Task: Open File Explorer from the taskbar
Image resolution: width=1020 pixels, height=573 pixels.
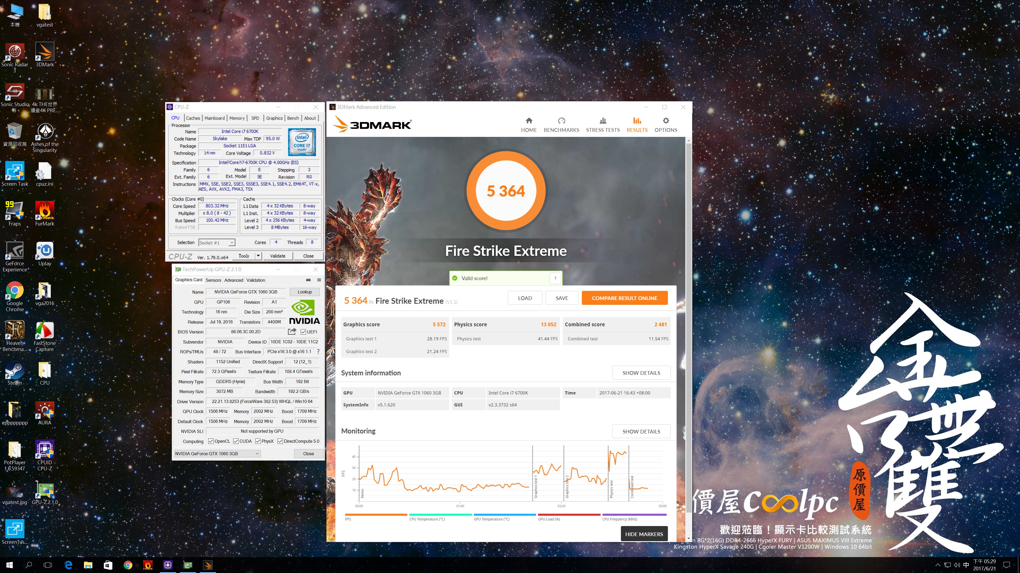Action: [88, 565]
